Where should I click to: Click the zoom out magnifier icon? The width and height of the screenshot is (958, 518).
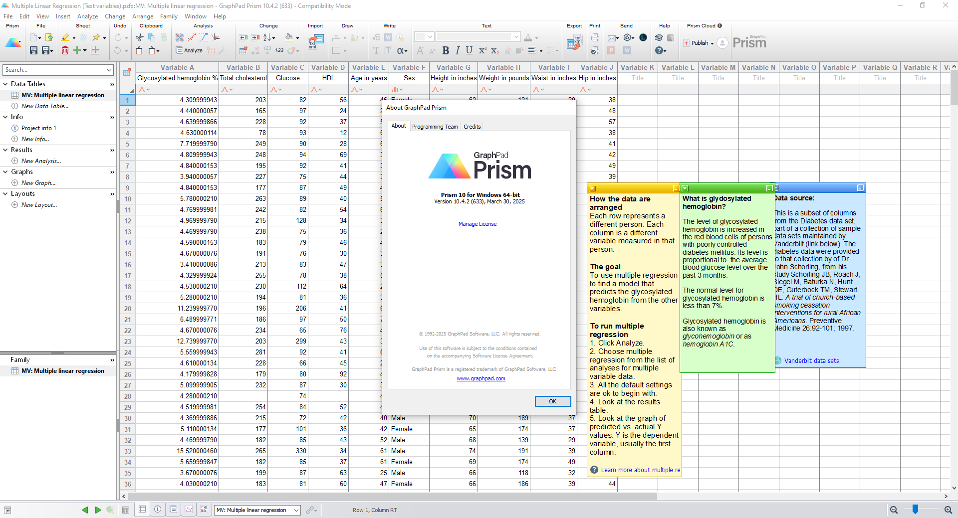click(x=894, y=510)
